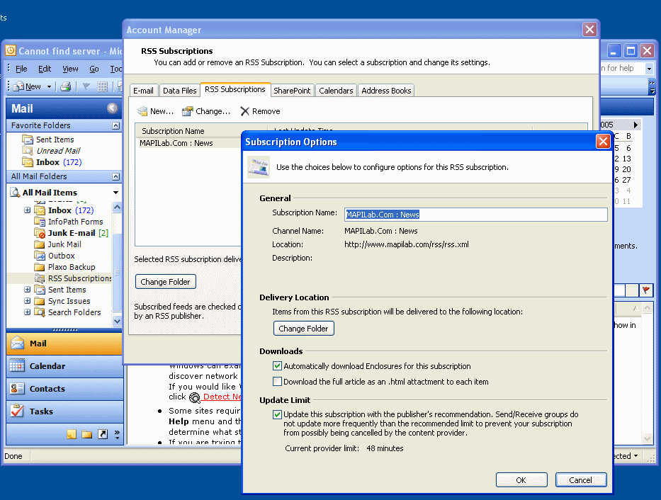This screenshot has width=661, height=500.
Task: Click the Remove X icon
Action: pyautogui.click(x=244, y=111)
